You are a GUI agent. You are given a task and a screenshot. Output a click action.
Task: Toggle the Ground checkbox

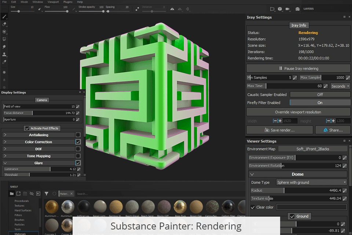(292, 216)
